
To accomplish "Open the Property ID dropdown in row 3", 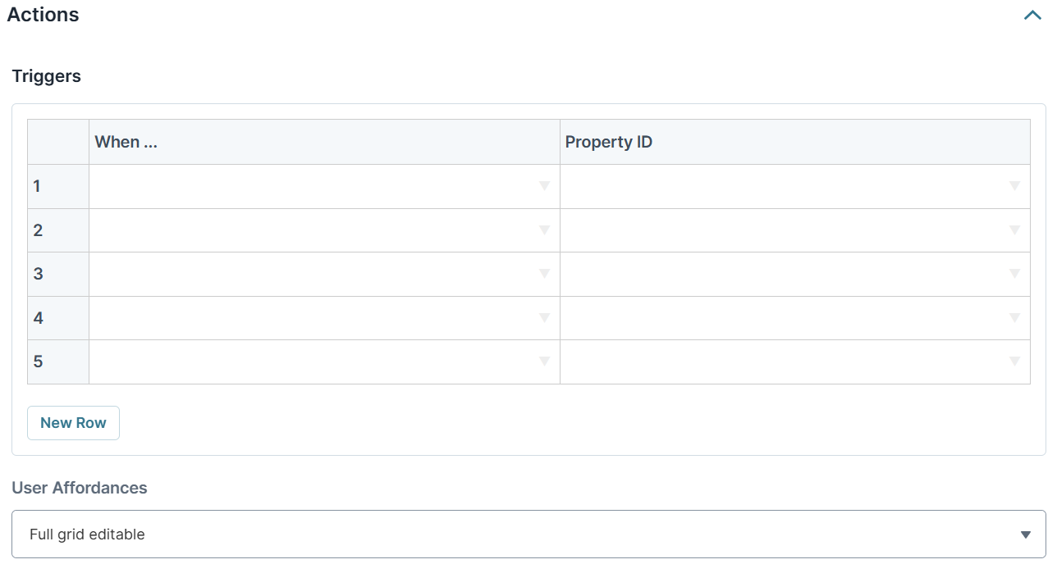I will 1015,274.
